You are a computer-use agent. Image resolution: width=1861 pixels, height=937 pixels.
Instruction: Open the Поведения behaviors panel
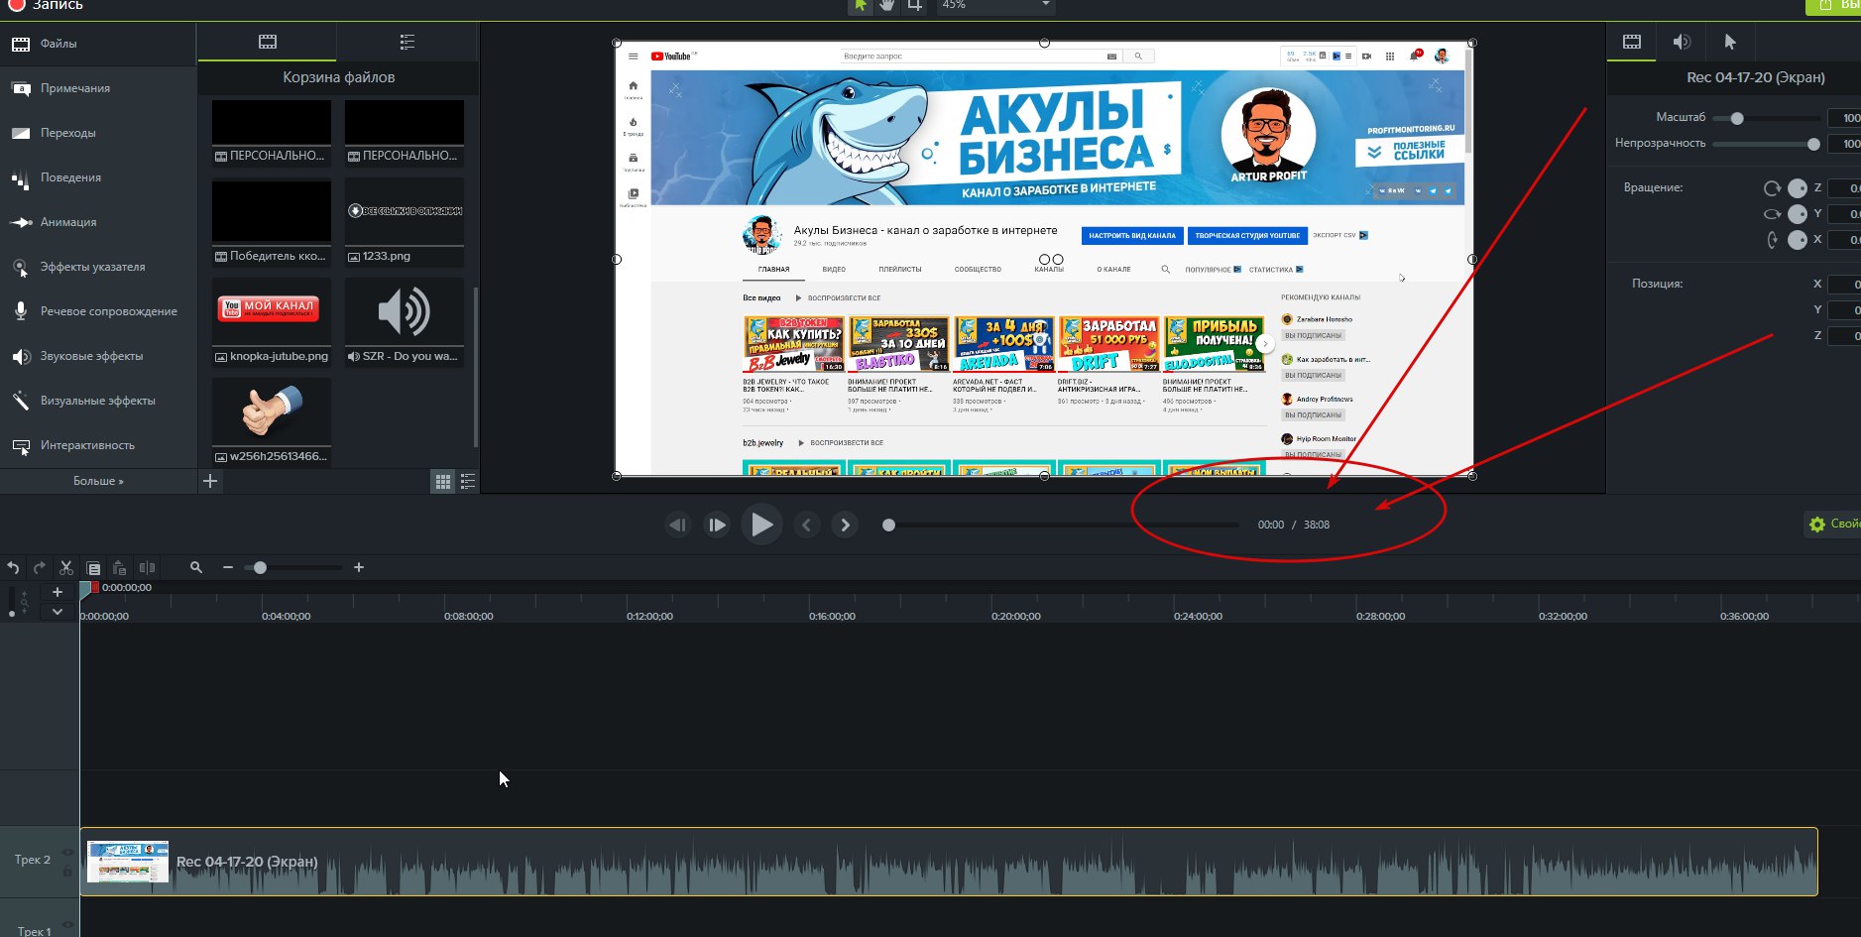pyautogui.click(x=98, y=177)
